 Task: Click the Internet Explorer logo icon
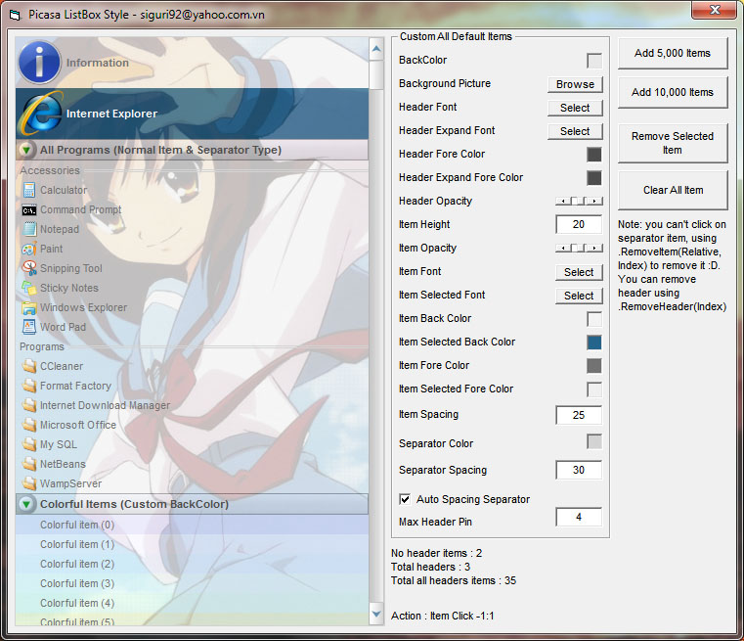point(40,114)
